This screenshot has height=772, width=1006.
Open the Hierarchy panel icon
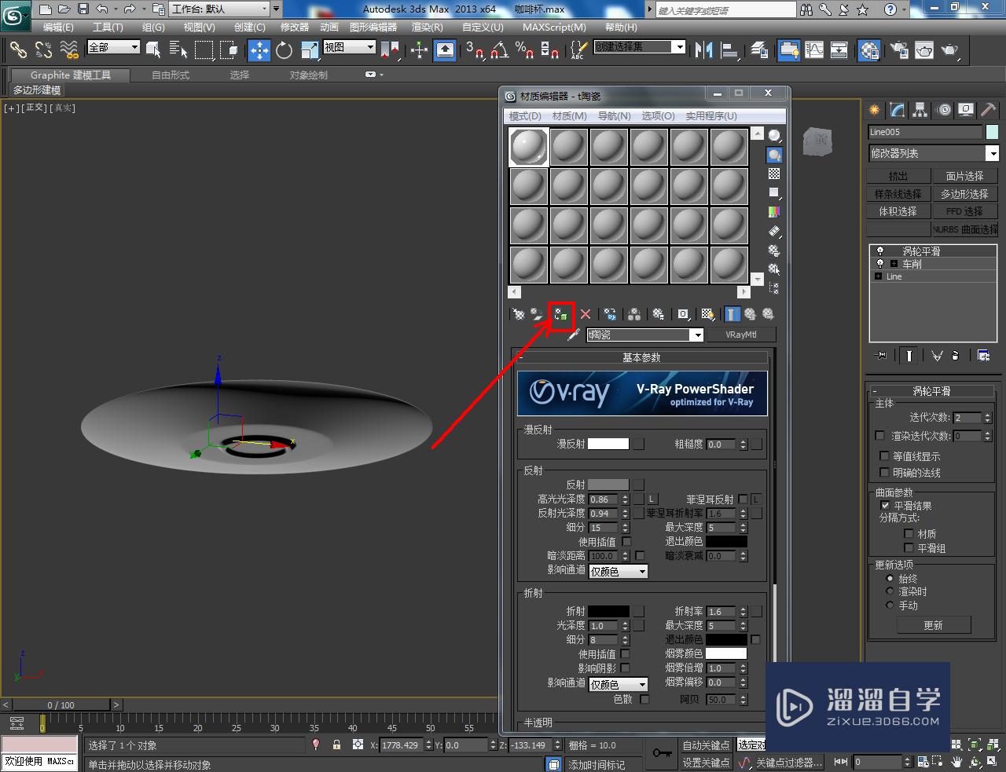(920, 110)
